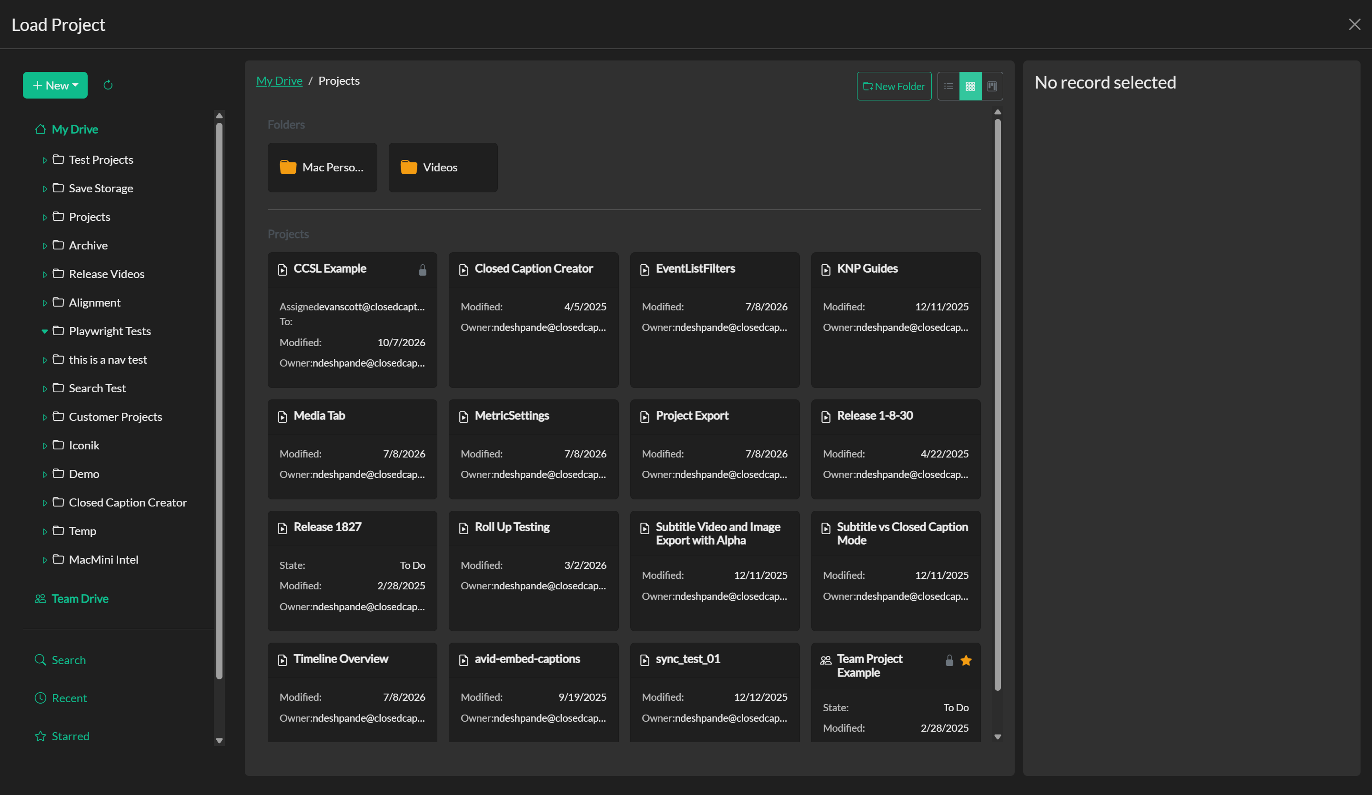Image resolution: width=1372 pixels, height=795 pixels.
Task: Expand the Save Storage tree folder
Action: pyautogui.click(x=45, y=189)
